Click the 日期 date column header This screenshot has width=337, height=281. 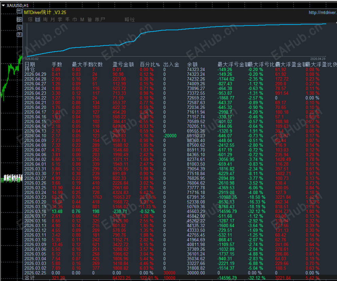[30, 64]
